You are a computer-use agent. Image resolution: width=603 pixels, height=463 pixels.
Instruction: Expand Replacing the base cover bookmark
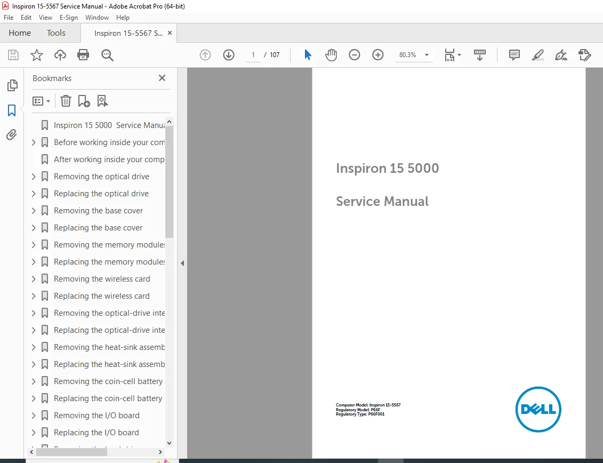tap(34, 228)
